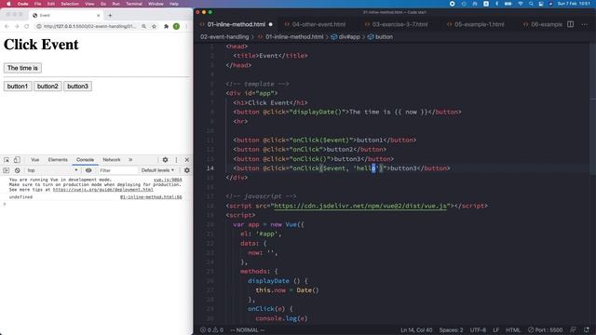Click the cdn.jsdelivr.net script URL in editor

tap(360, 206)
